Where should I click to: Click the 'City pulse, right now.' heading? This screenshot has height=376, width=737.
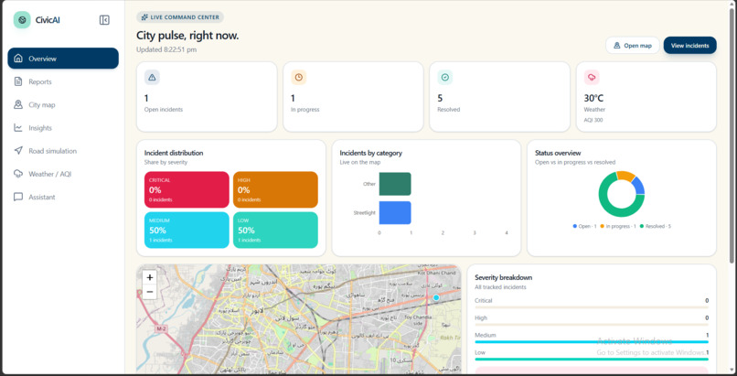coord(187,36)
